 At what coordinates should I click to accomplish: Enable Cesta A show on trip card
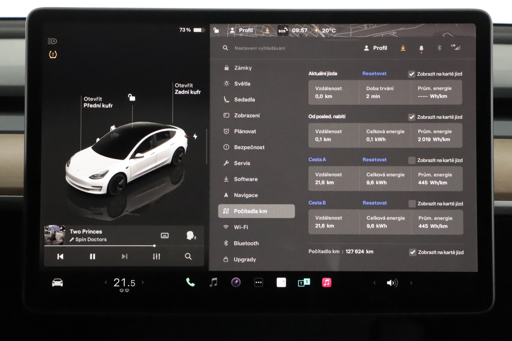click(x=412, y=160)
